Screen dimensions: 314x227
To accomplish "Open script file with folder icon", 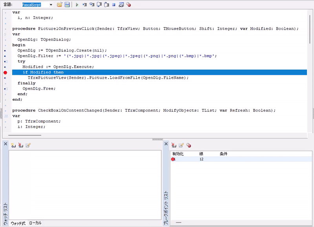I will tap(60, 5).
